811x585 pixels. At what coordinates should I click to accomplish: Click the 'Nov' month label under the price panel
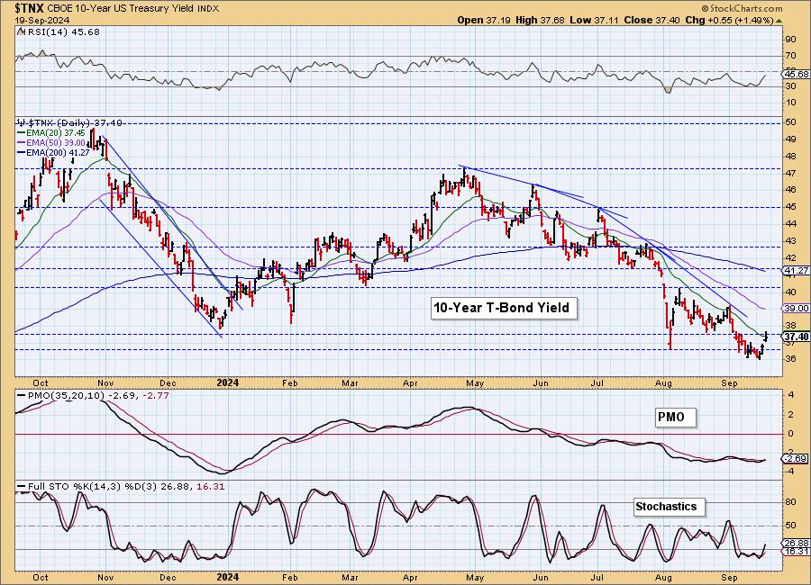pyautogui.click(x=105, y=382)
